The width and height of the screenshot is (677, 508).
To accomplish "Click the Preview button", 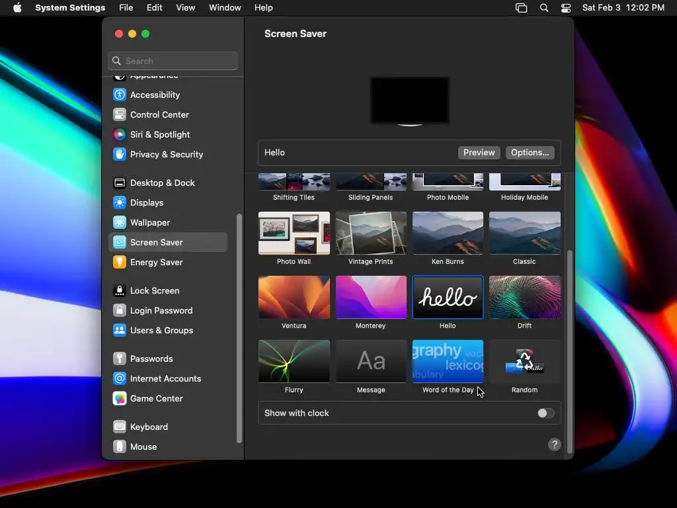I will click(479, 153).
